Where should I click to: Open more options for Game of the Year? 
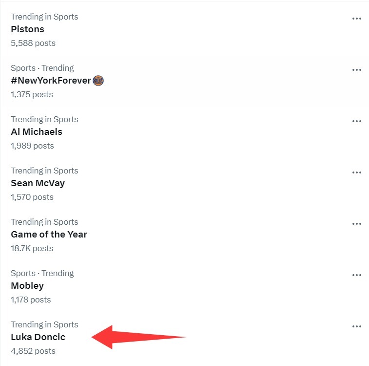click(x=356, y=224)
